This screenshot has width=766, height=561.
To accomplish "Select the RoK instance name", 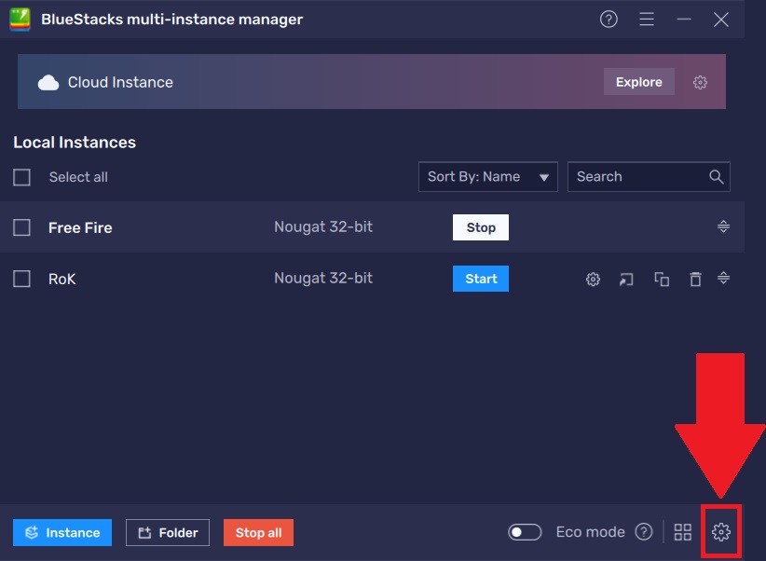I will coord(62,279).
